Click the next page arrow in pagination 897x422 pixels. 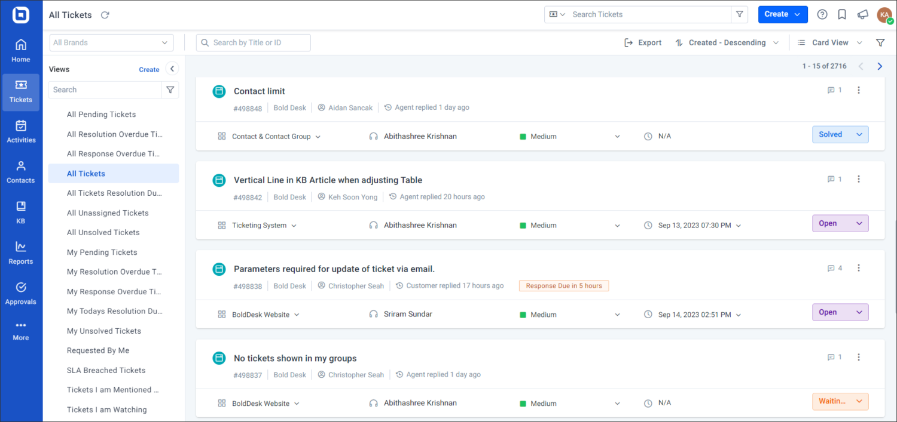click(x=879, y=66)
